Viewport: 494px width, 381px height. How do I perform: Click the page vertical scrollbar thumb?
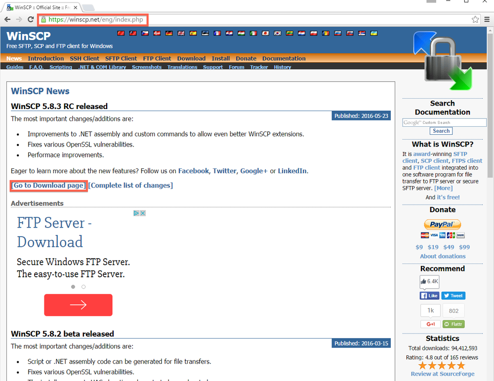[x=490, y=105]
